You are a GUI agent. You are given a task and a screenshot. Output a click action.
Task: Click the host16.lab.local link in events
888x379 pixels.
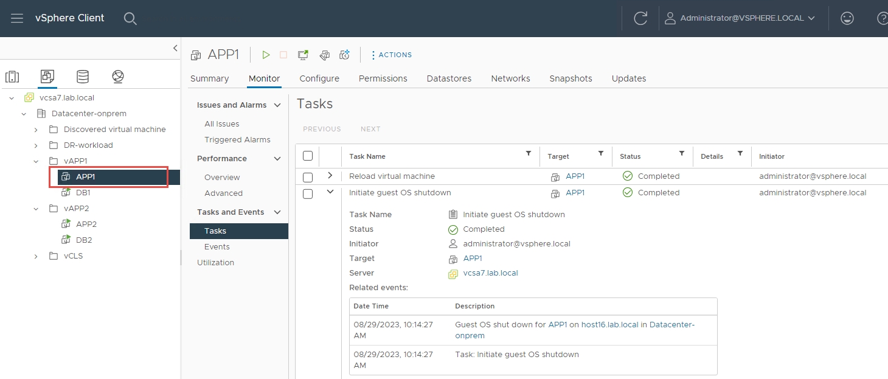pyautogui.click(x=609, y=325)
